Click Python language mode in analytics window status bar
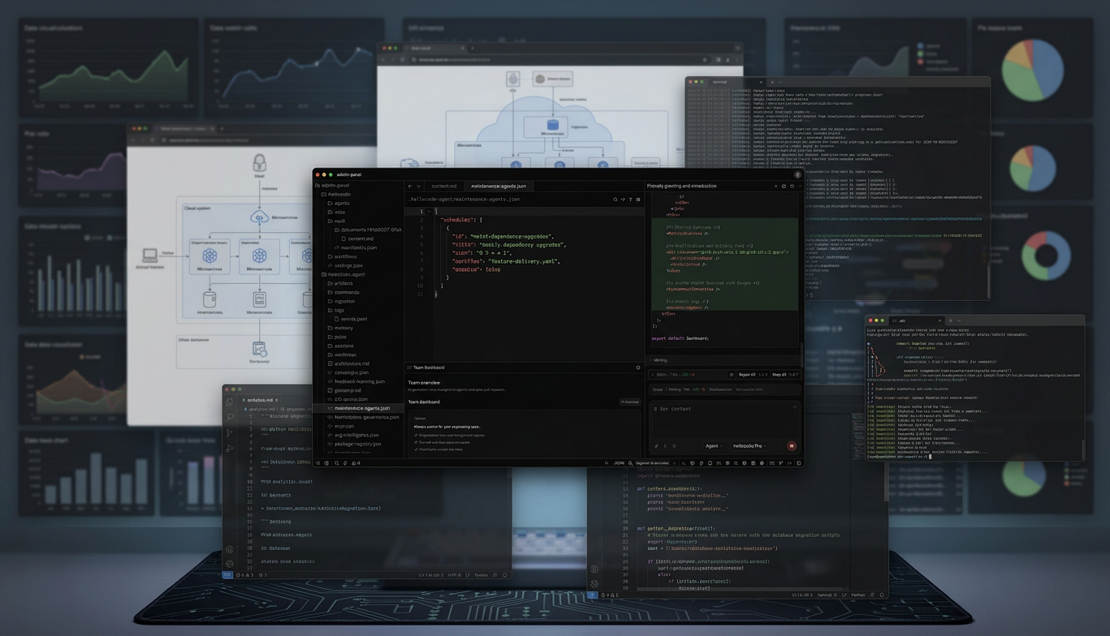The height and width of the screenshot is (636, 1110). coord(482,575)
